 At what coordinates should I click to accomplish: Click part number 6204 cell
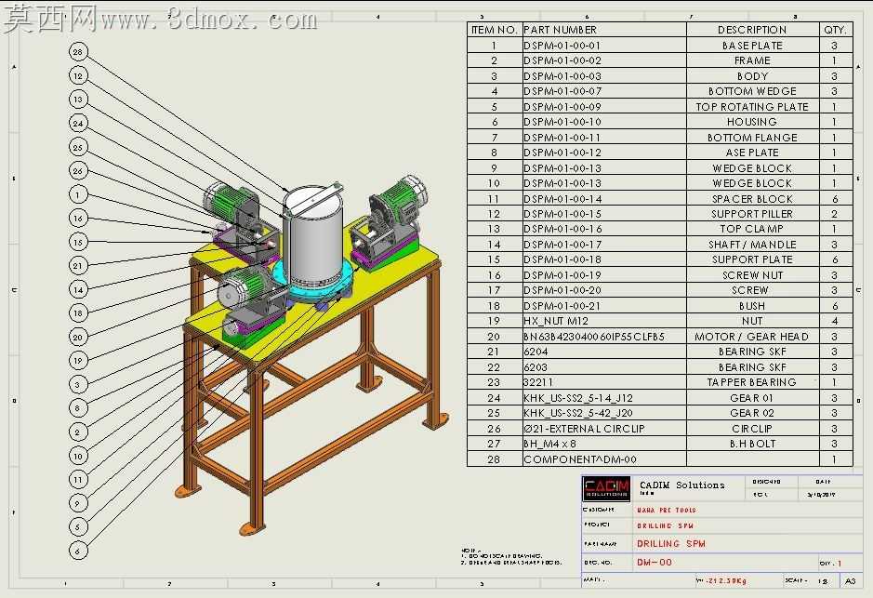[604, 352]
